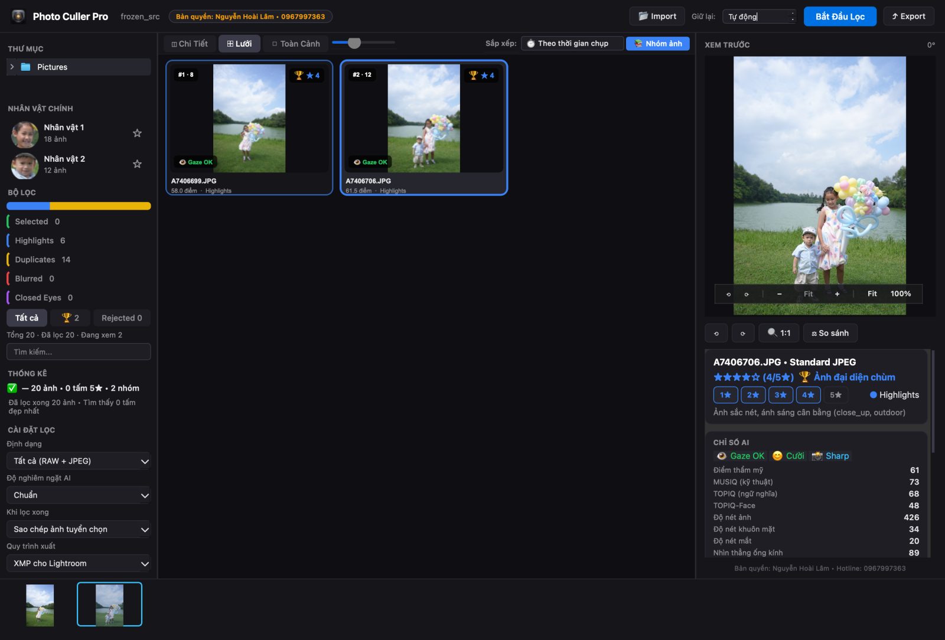
Task: Open the 'XMP cho Lightroom' dropdown
Action: coord(79,564)
